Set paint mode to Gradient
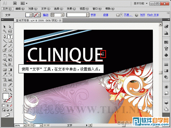This screenshot has height=128, width=171. 7,105
